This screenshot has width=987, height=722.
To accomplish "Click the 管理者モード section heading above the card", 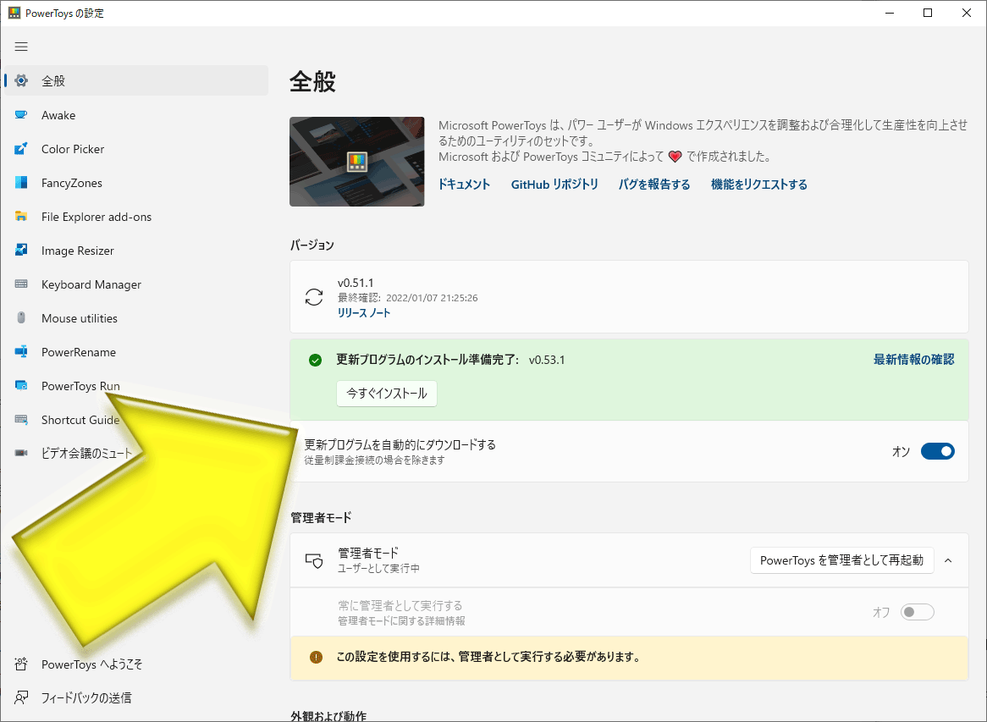I will [x=321, y=517].
